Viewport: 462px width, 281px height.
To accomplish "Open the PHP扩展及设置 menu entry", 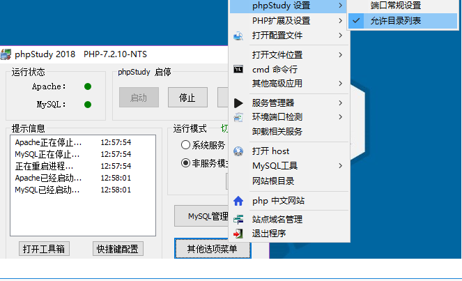I will (x=289, y=21).
